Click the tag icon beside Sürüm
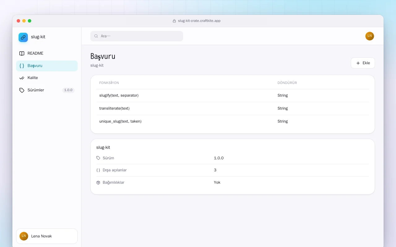 click(98, 158)
